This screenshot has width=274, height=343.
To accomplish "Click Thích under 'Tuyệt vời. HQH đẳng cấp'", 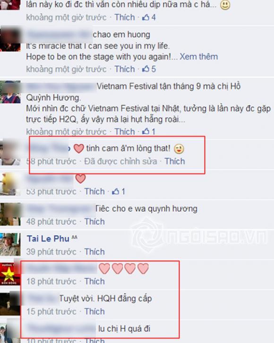I will pyautogui.click(x=94, y=311).
